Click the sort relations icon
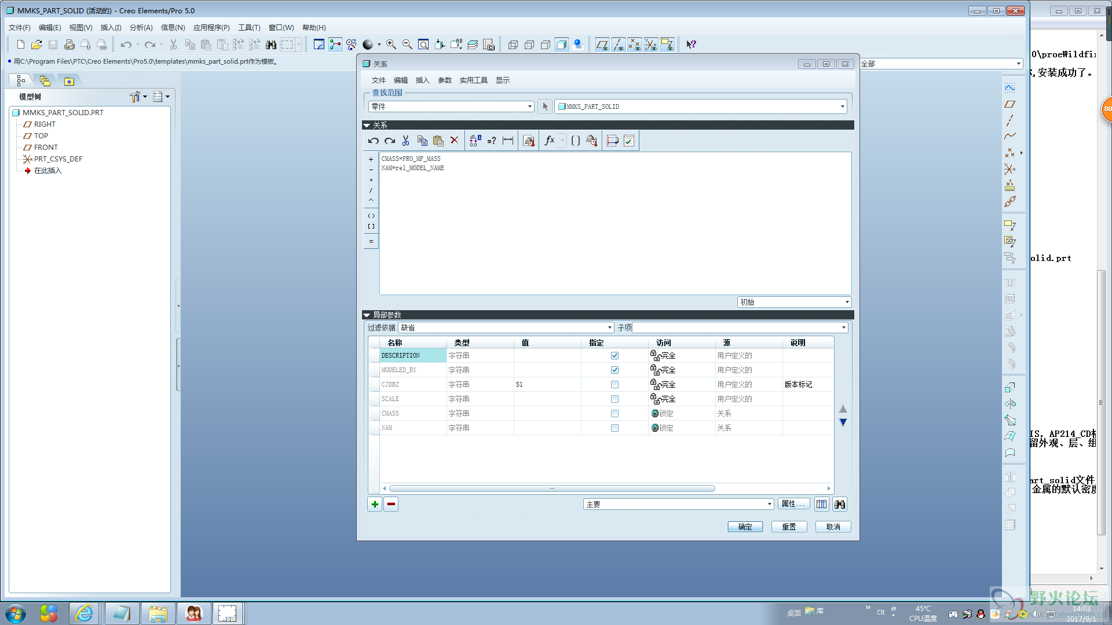 (613, 141)
